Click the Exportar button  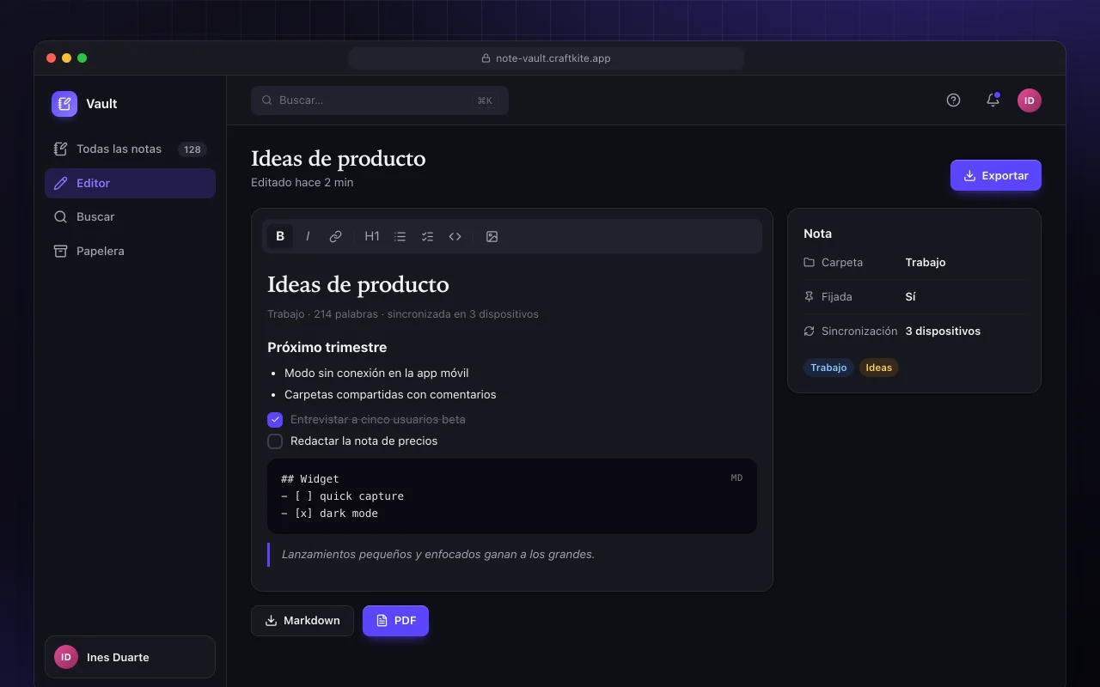pyautogui.click(x=996, y=175)
